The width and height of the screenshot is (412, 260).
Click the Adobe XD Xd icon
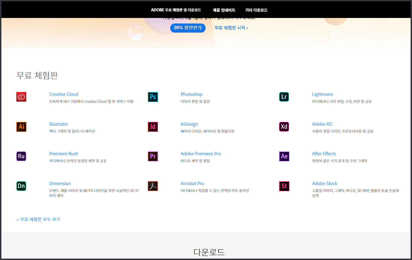284,127
